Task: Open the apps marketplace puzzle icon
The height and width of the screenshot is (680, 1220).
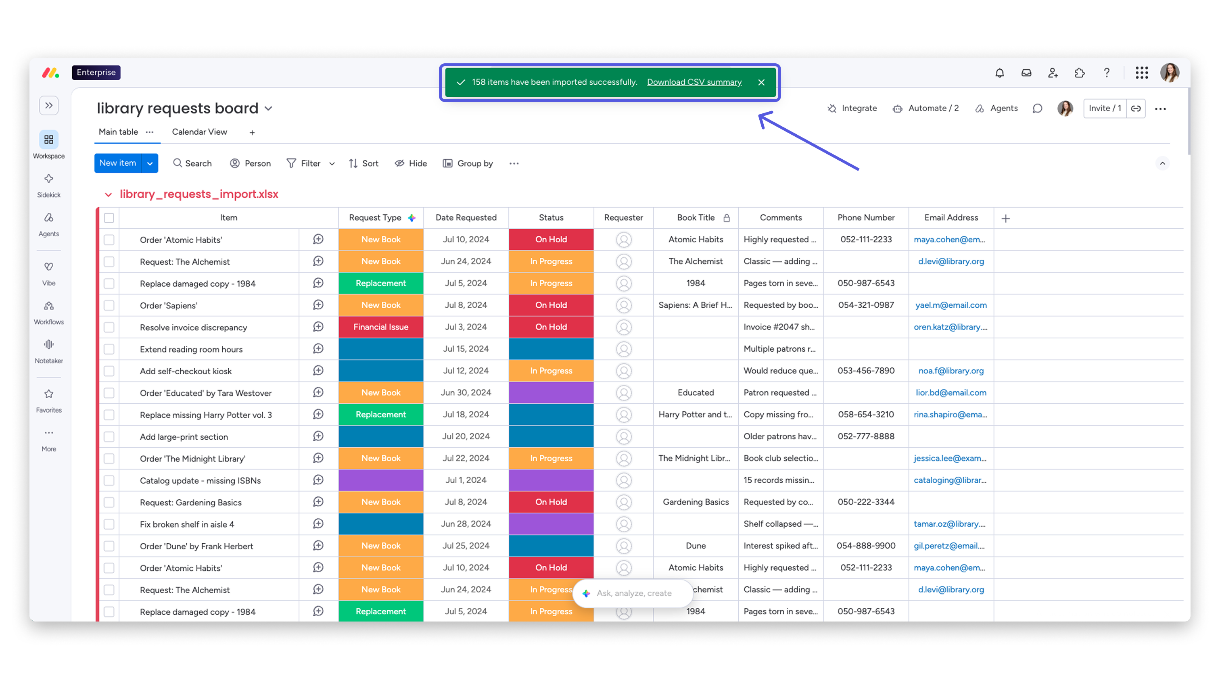Action: click(1079, 73)
